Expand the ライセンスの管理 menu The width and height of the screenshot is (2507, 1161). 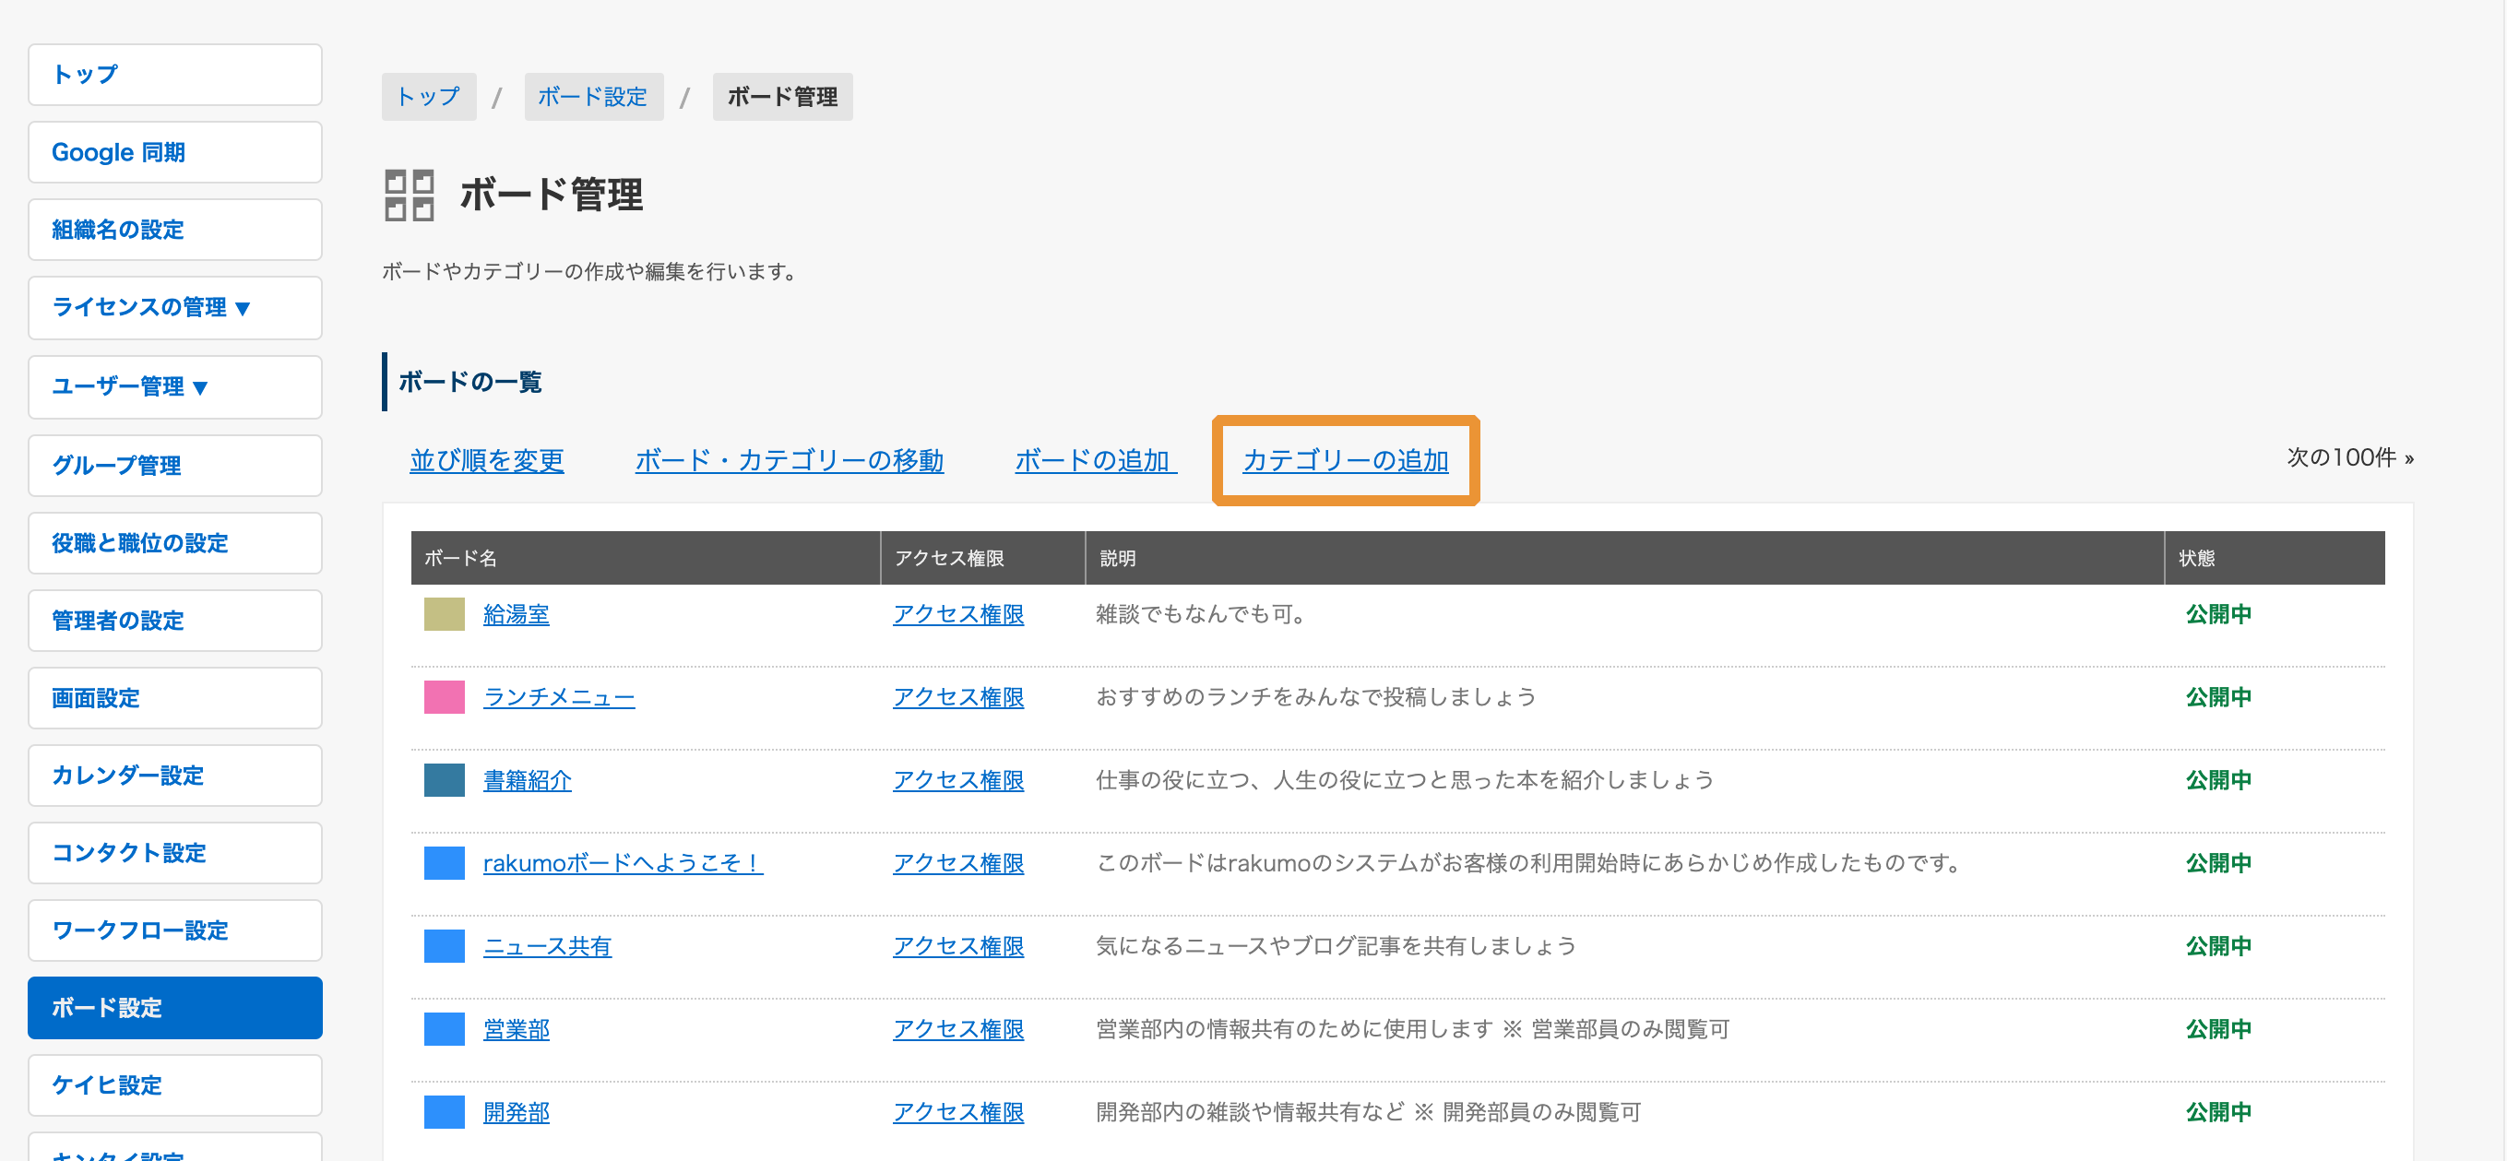point(175,307)
